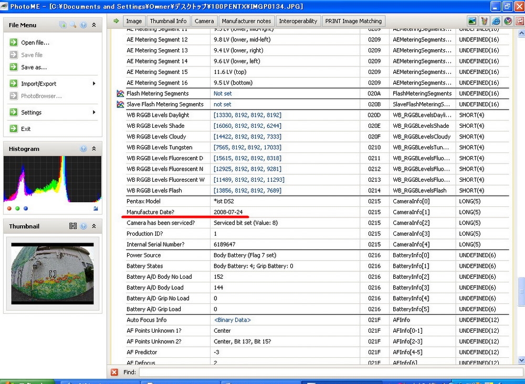Click the chart icon beside Flash Metering Segments
The image size is (525, 384).
coord(120,94)
